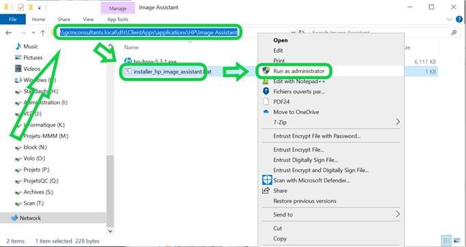
Task: Expand the Send to submenu
Action: (x=331, y=214)
